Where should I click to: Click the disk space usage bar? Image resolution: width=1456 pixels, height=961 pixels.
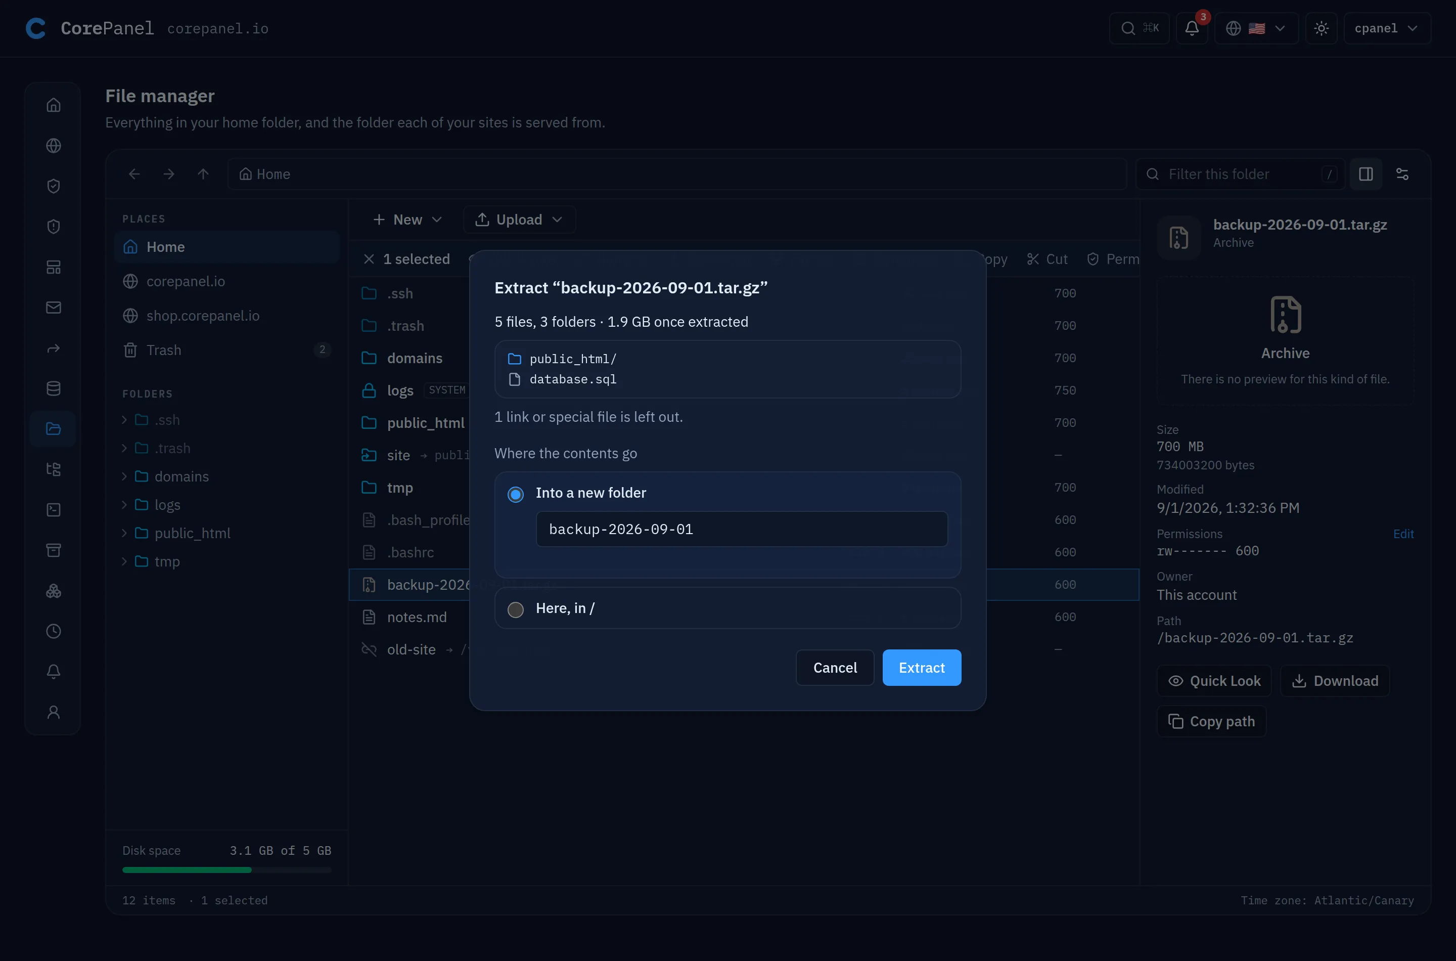point(226,869)
